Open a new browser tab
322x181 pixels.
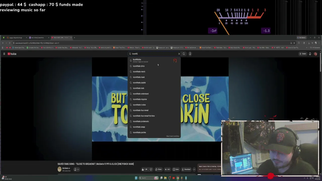click(74, 38)
